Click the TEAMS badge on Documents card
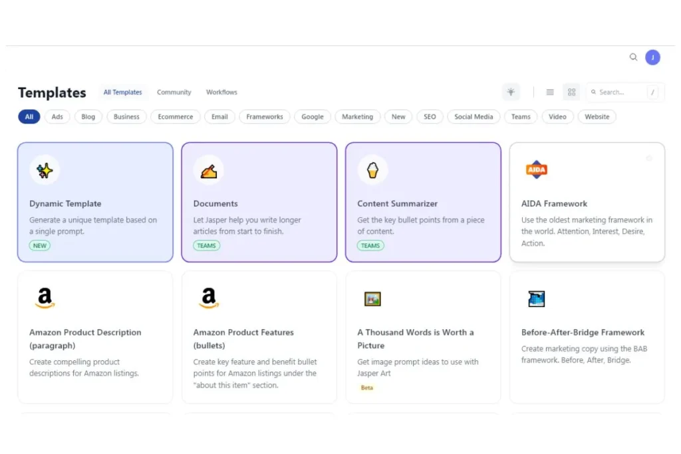 (206, 246)
